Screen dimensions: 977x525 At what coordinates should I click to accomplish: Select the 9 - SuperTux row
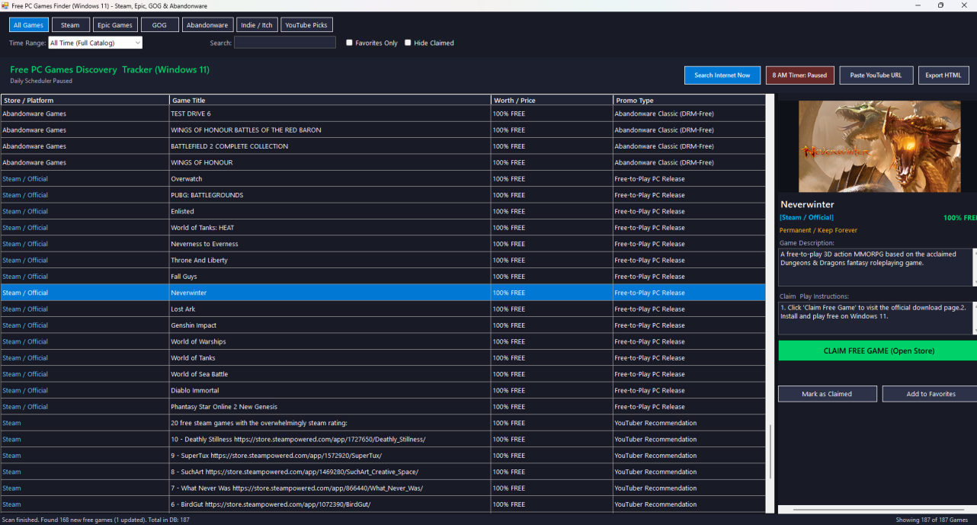[383, 456]
